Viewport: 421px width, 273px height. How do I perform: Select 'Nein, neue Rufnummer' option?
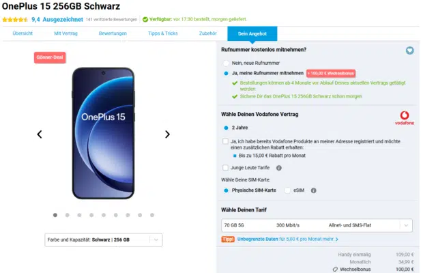point(226,62)
